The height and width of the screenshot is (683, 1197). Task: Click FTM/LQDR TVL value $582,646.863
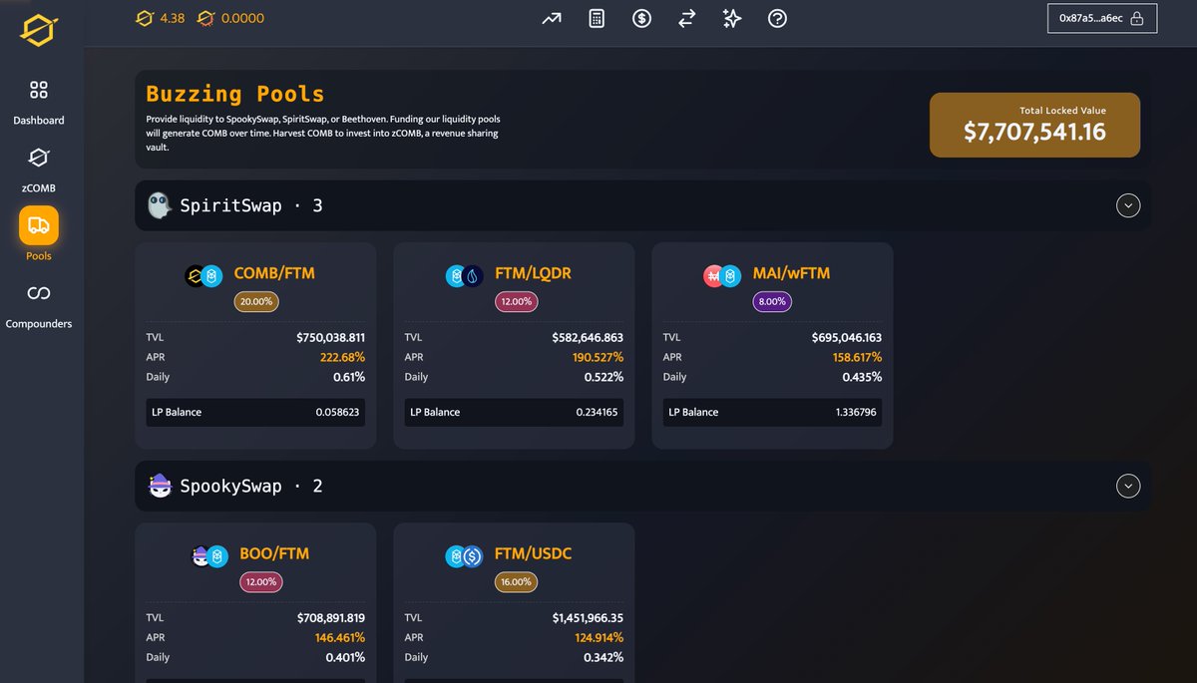coord(588,338)
